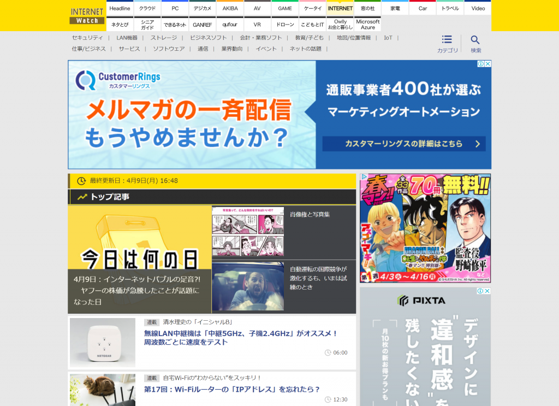Open the 会計・業務ソフト category
559x406 pixels.
click(x=261, y=38)
